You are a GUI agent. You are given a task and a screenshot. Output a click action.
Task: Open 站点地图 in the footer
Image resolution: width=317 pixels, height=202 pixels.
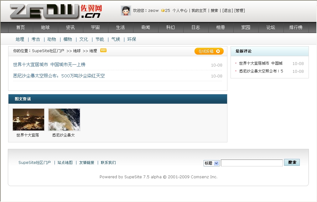[x=65, y=162]
